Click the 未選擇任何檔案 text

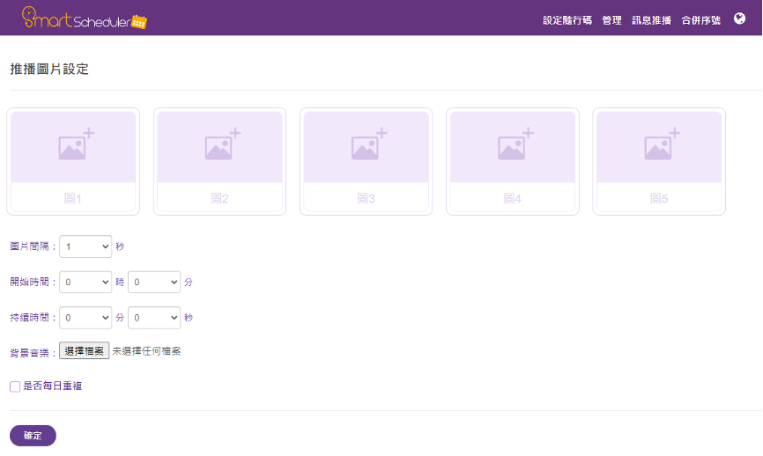[x=146, y=351]
